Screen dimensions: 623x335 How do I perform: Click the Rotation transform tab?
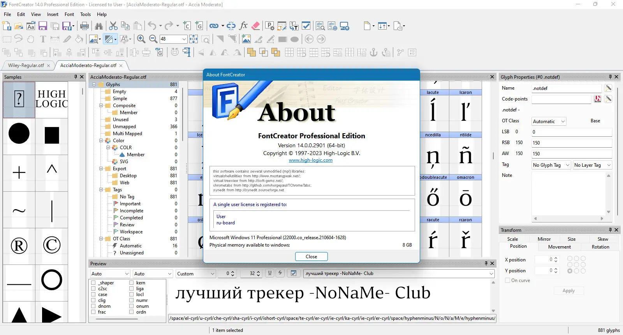click(x=600, y=247)
